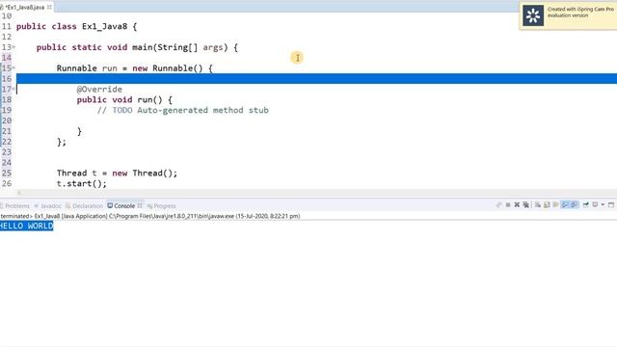Terminate the running launch in Console toolbar
Viewport: 617px width, 347px height.
[508, 204]
